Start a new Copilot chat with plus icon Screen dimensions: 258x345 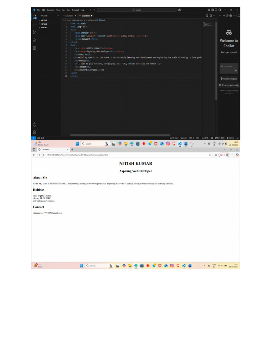click(224, 15)
